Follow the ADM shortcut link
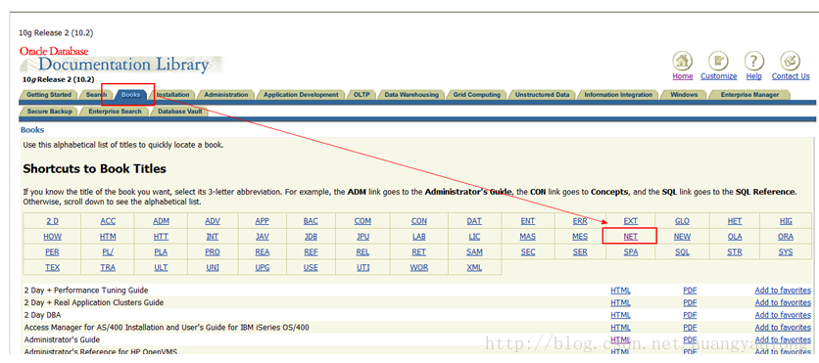 pos(161,221)
